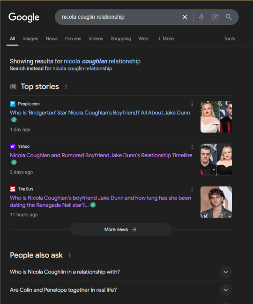Click the More news button

pyautogui.click(x=120, y=229)
